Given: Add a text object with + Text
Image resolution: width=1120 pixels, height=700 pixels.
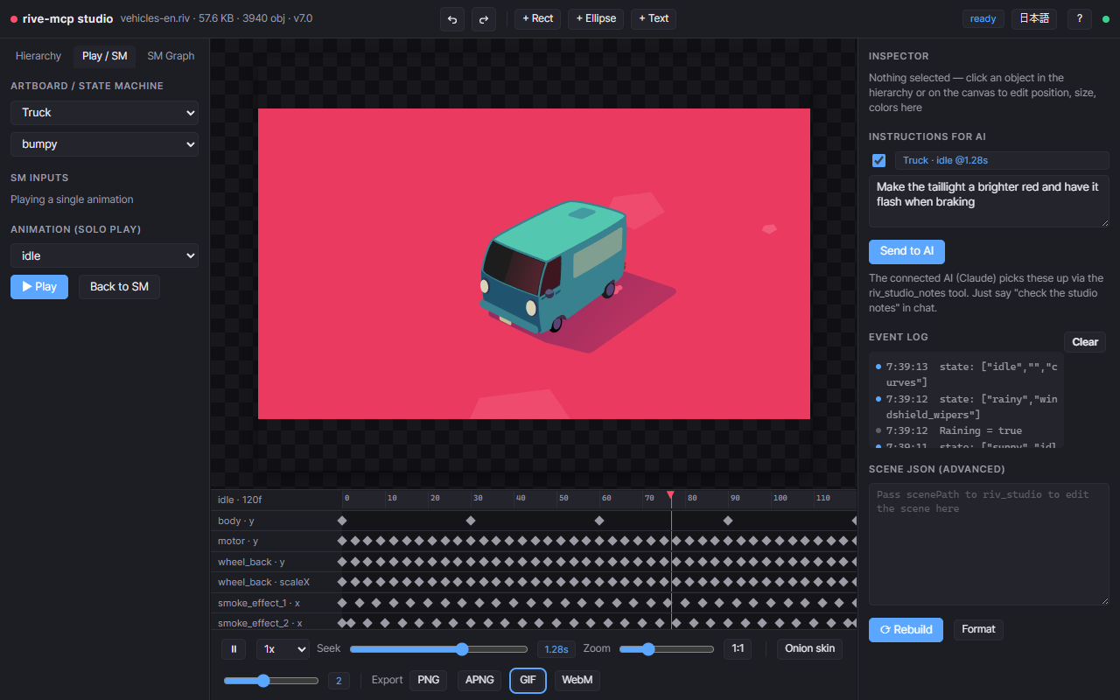Looking at the screenshot, I should pos(654,18).
